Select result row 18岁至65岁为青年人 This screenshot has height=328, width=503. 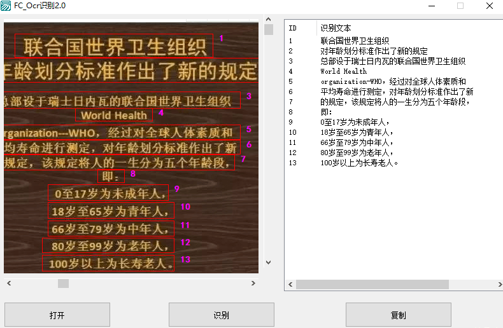point(394,132)
